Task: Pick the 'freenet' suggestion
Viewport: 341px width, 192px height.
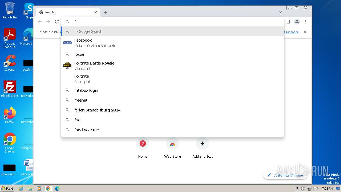Action: click(x=173, y=100)
